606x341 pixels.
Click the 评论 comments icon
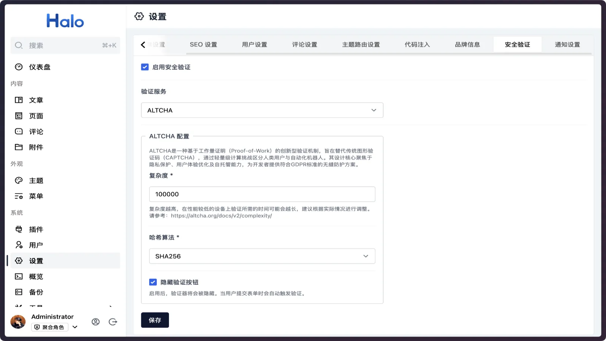click(x=19, y=131)
